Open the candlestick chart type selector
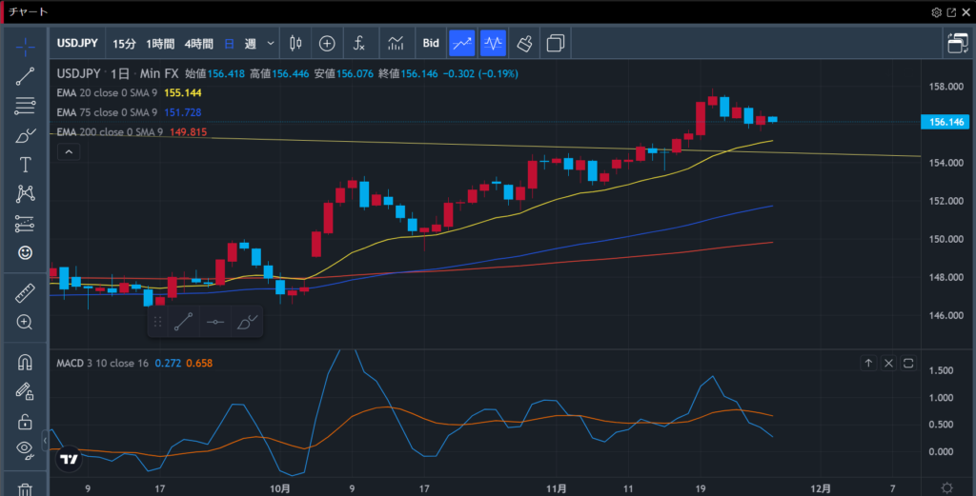976x496 pixels. coord(295,43)
